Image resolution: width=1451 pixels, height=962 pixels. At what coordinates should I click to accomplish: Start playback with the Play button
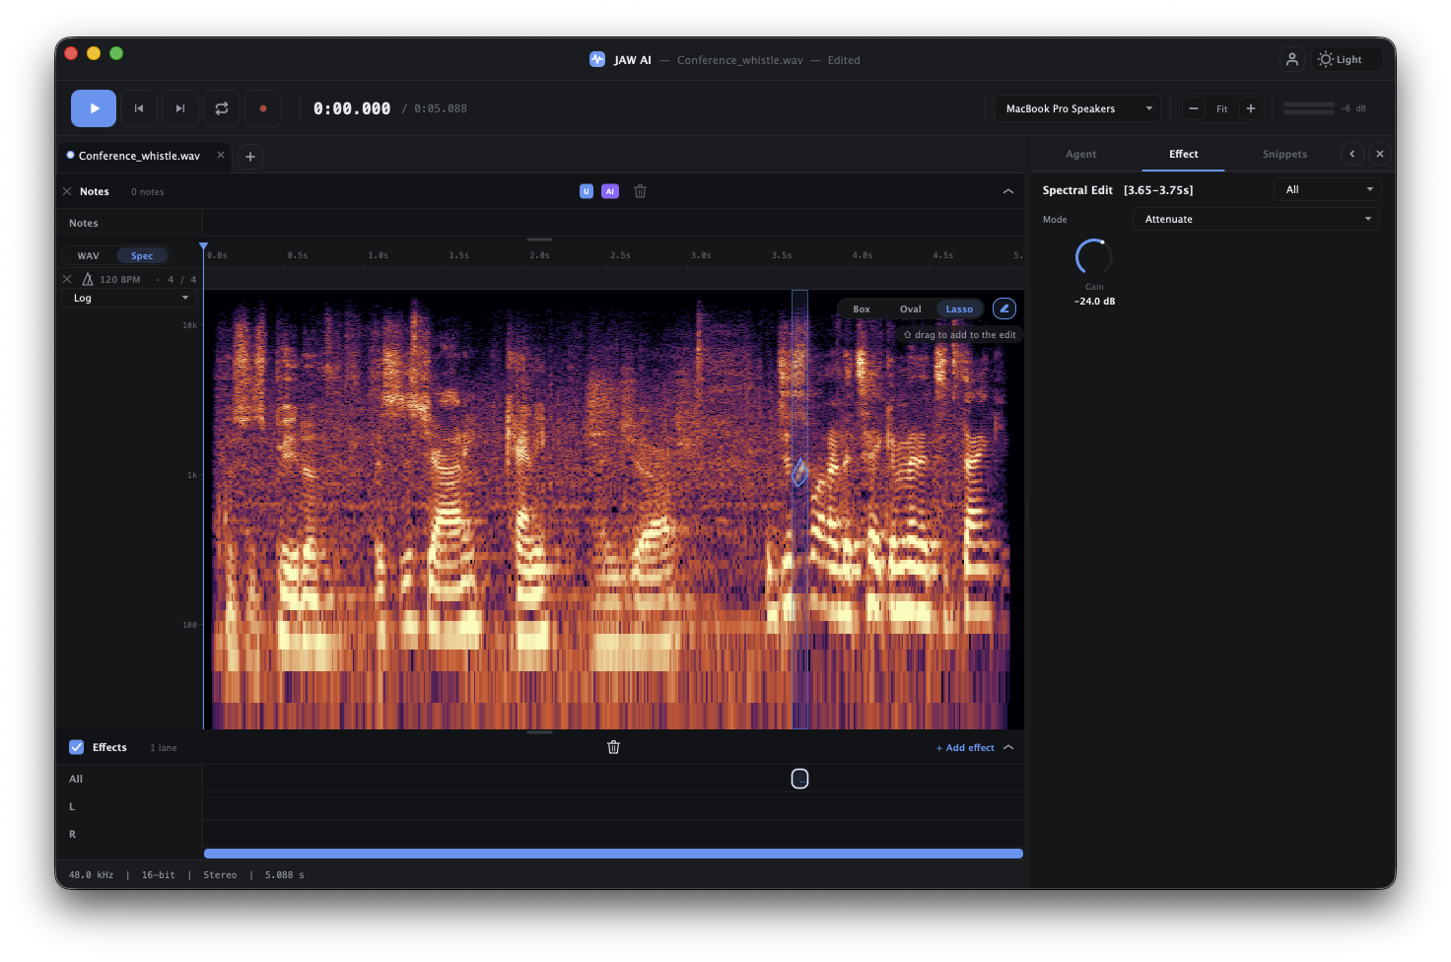click(x=94, y=108)
